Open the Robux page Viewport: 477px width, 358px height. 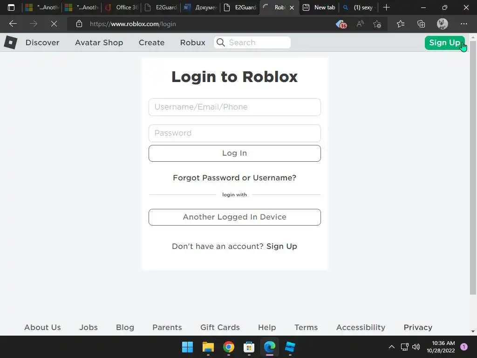[x=192, y=42]
